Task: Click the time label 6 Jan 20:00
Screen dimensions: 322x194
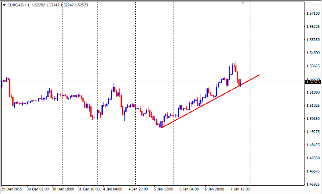Action: 215,189
